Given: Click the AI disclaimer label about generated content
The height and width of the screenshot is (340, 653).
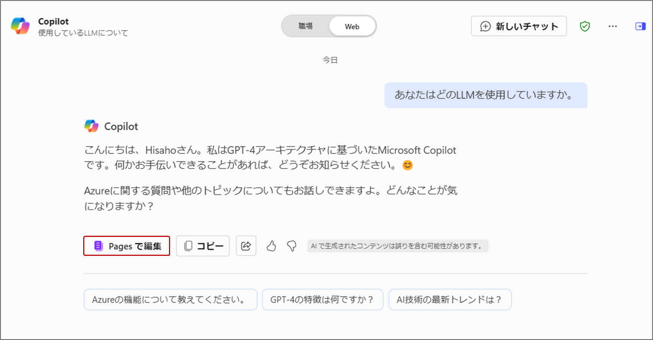Looking at the screenshot, I should point(397,246).
